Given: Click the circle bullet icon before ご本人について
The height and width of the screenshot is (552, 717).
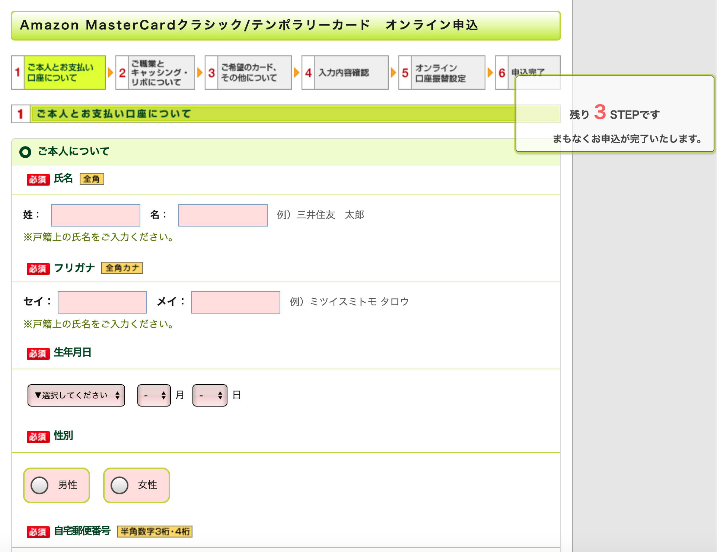Looking at the screenshot, I should tap(25, 152).
